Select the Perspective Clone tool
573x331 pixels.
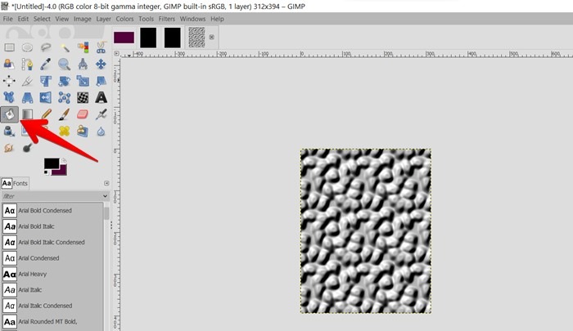pos(83,132)
